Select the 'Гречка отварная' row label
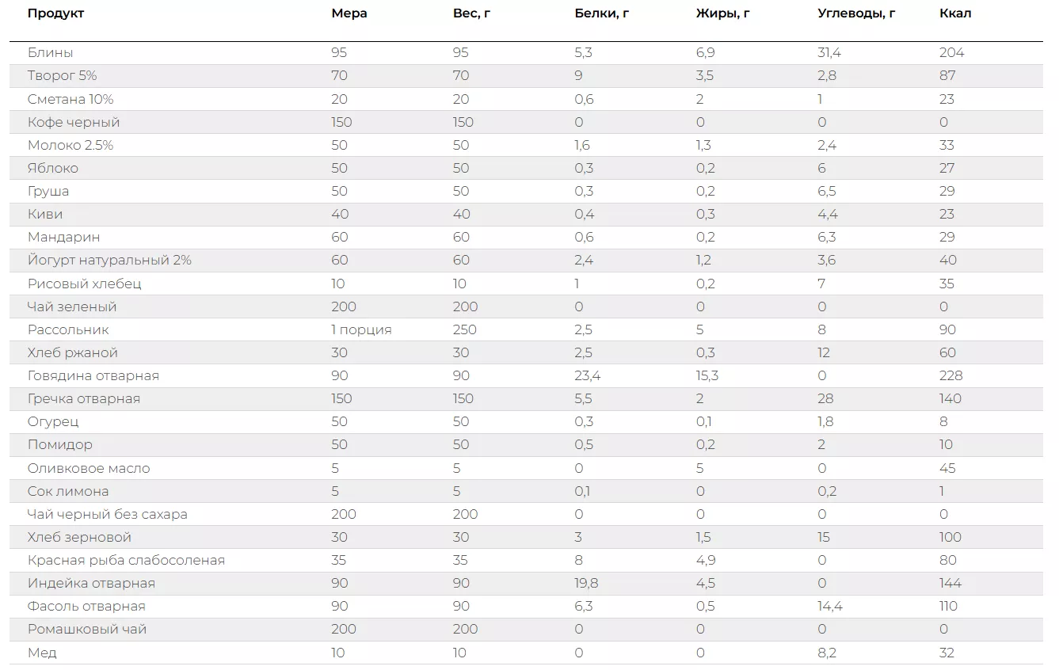 coord(84,398)
